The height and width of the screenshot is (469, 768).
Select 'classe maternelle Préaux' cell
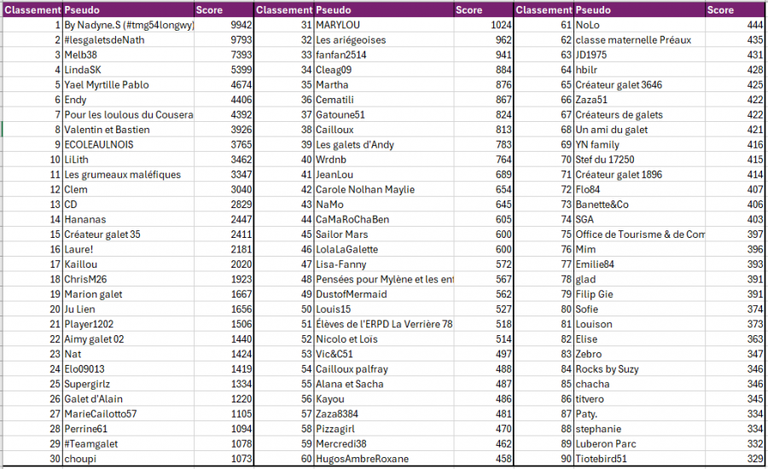tap(640, 40)
